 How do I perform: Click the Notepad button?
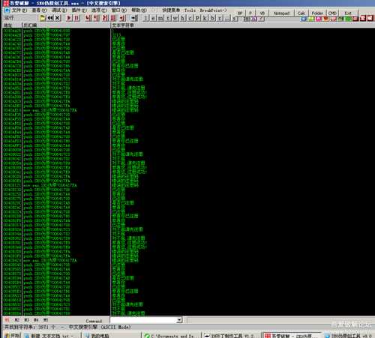pyautogui.click(x=281, y=13)
